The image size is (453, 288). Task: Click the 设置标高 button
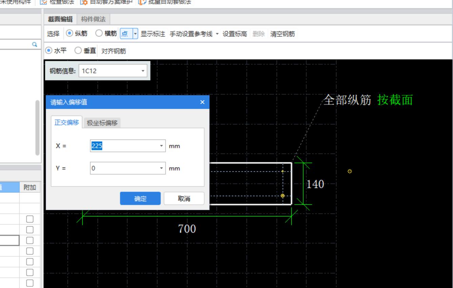tap(235, 34)
